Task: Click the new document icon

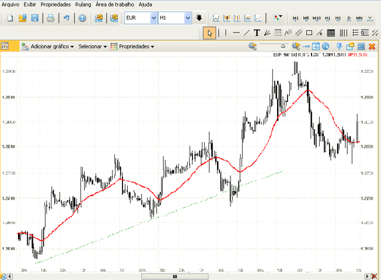Action: (x=10, y=18)
